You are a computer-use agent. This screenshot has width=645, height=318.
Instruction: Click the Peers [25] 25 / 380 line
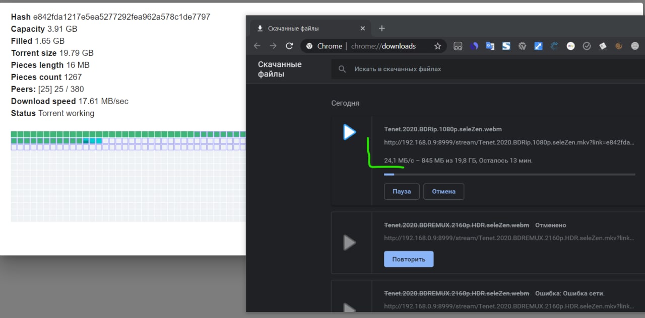click(47, 90)
